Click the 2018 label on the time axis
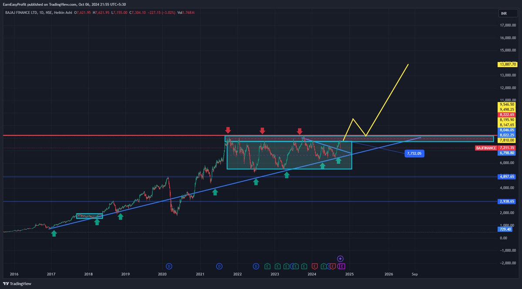The height and width of the screenshot is (289, 522). click(88, 274)
